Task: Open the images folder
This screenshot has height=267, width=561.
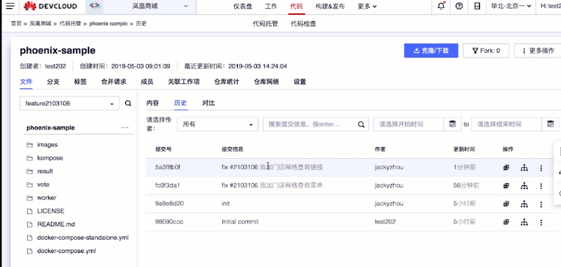Action: (47, 145)
